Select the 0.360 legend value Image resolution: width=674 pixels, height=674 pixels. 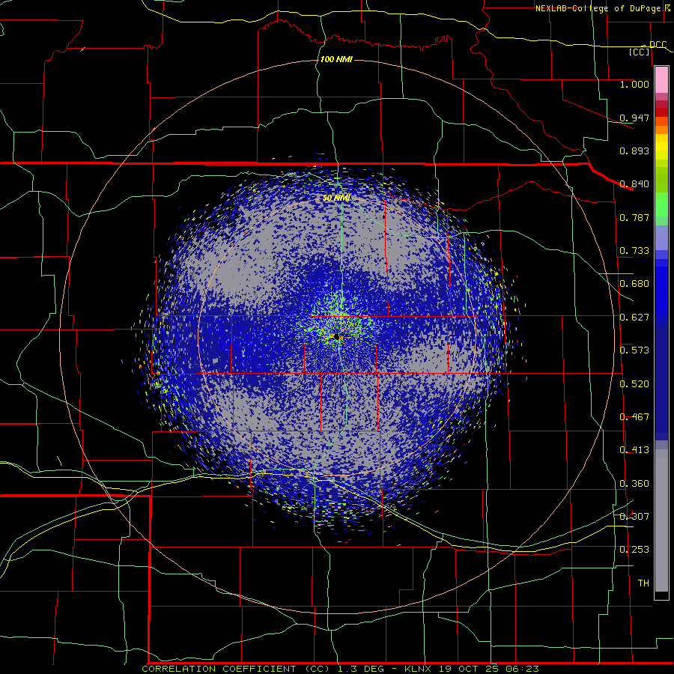click(634, 484)
